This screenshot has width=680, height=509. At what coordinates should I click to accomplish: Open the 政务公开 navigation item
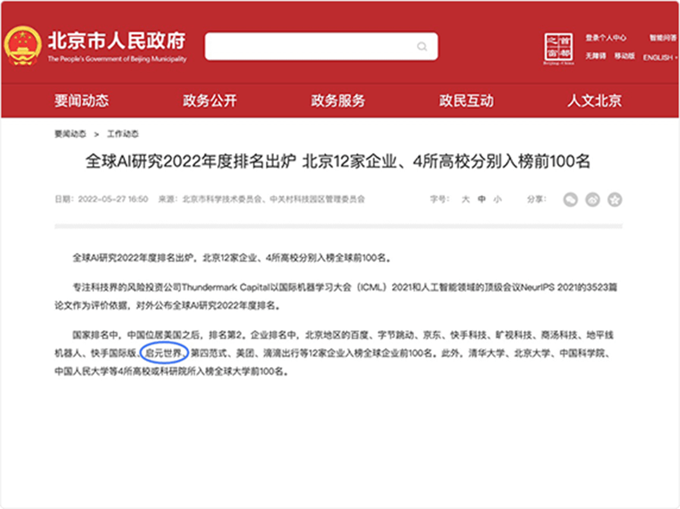click(x=210, y=100)
